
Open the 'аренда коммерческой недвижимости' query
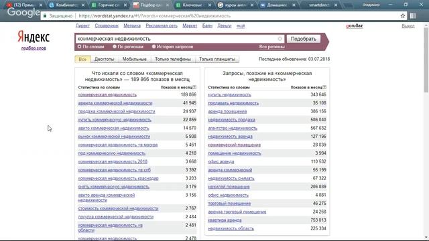pos(115,103)
